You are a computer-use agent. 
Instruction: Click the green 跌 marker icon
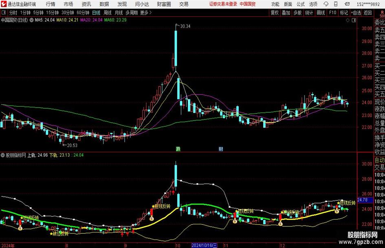point(178,149)
